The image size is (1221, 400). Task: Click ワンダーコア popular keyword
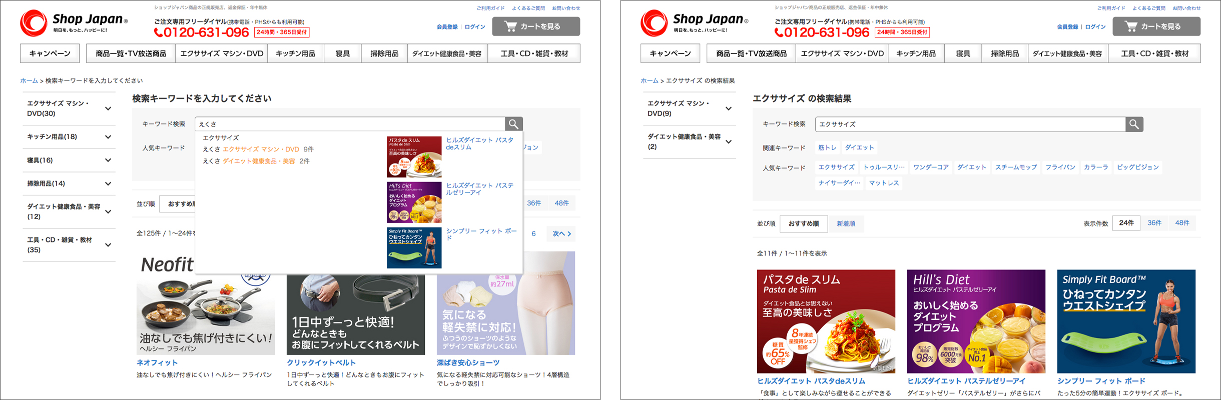click(x=931, y=167)
